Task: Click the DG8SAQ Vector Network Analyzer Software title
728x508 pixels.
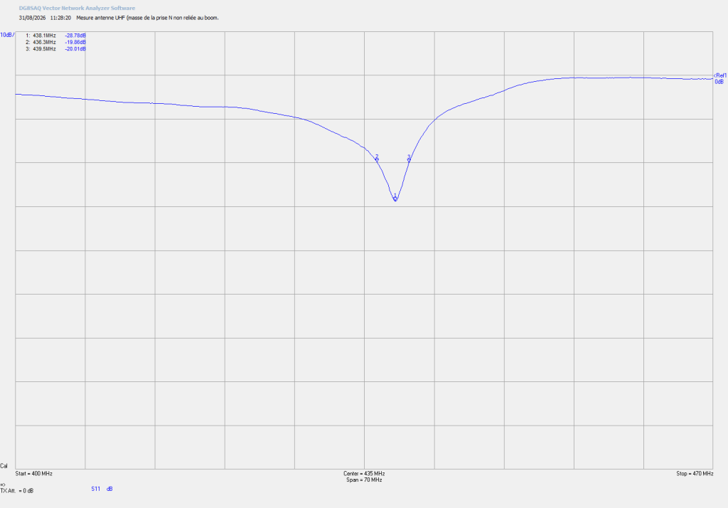Action: click(x=77, y=8)
